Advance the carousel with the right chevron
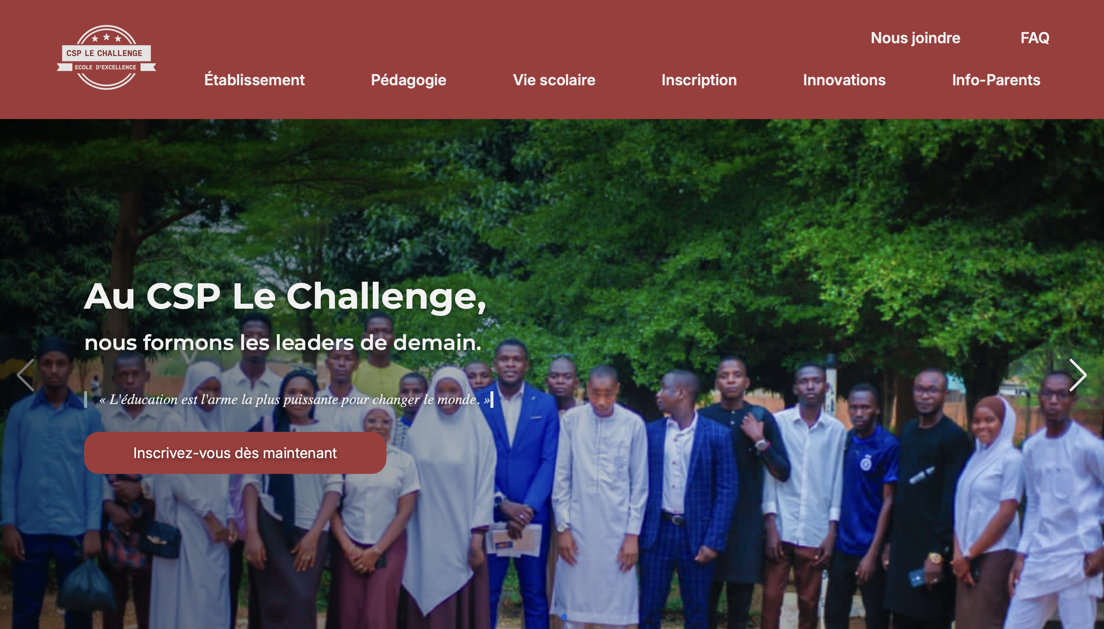 pyautogui.click(x=1078, y=375)
